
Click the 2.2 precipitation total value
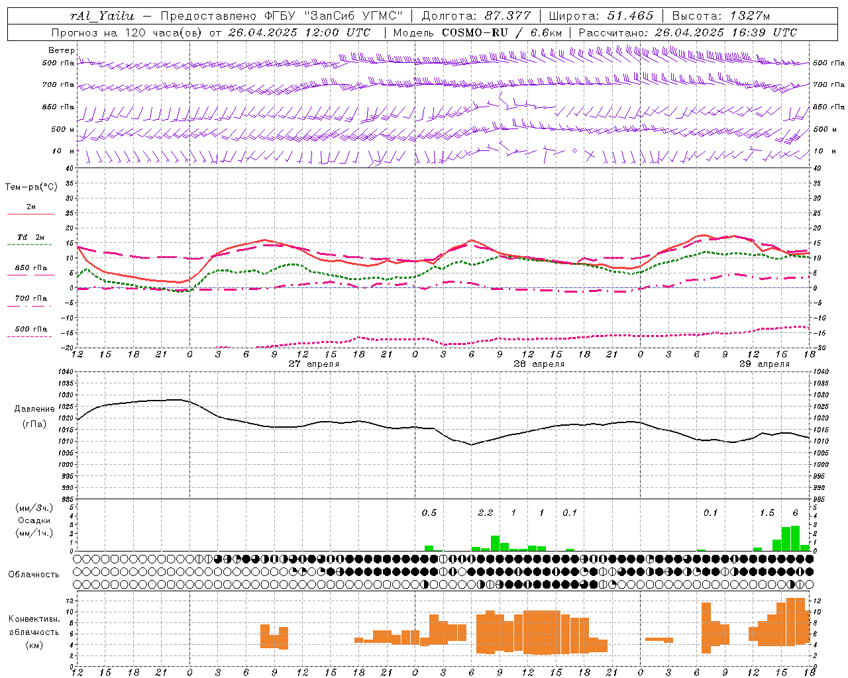tap(486, 512)
